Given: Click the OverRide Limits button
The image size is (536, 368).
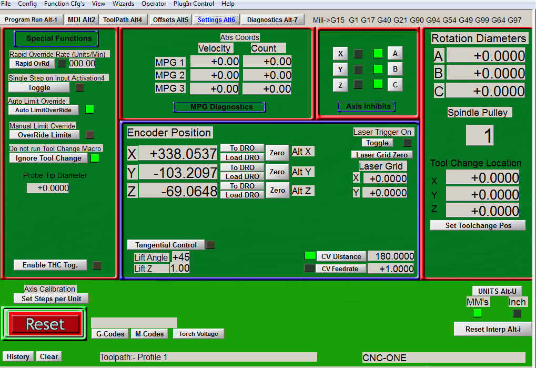Looking at the screenshot, I should pos(44,135).
